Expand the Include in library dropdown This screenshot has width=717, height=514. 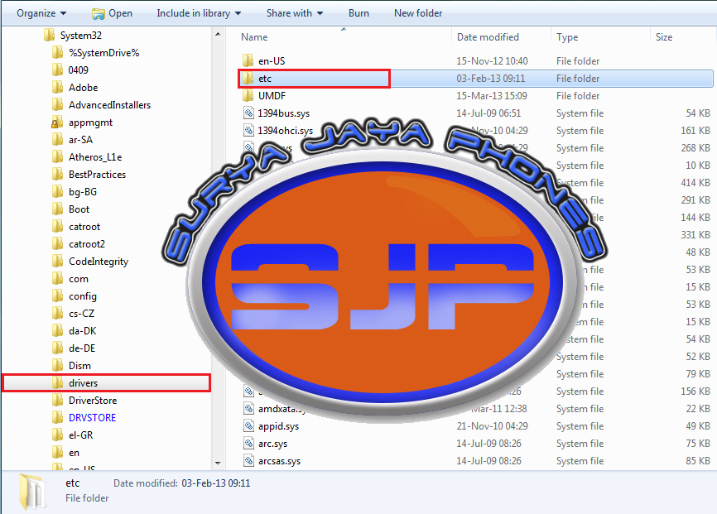click(x=199, y=13)
